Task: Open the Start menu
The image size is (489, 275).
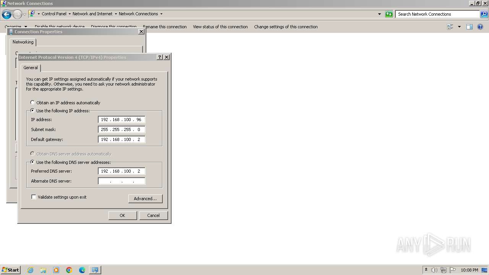Action: pyautogui.click(x=10, y=270)
